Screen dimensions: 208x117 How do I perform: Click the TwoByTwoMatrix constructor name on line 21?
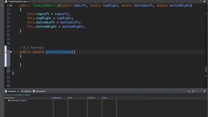tap(45, 6)
